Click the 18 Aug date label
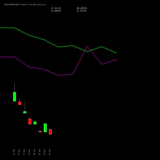This screenshot has width=160, height=160. [x=24, y=152]
